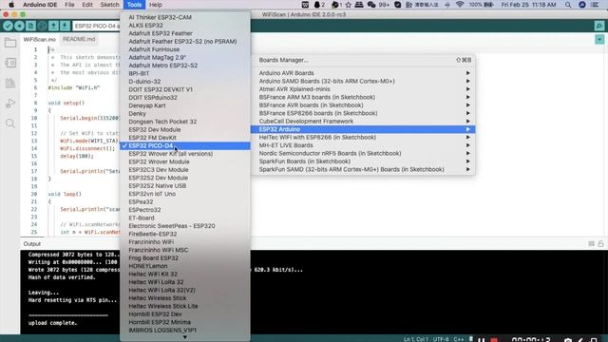Click the Wi-Fi icon in menu bar
Viewport: 608px width, 342px height.
click(460, 5)
